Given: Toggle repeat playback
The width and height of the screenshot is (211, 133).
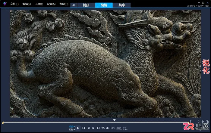Looking at the screenshot, I should click(x=103, y=128).
